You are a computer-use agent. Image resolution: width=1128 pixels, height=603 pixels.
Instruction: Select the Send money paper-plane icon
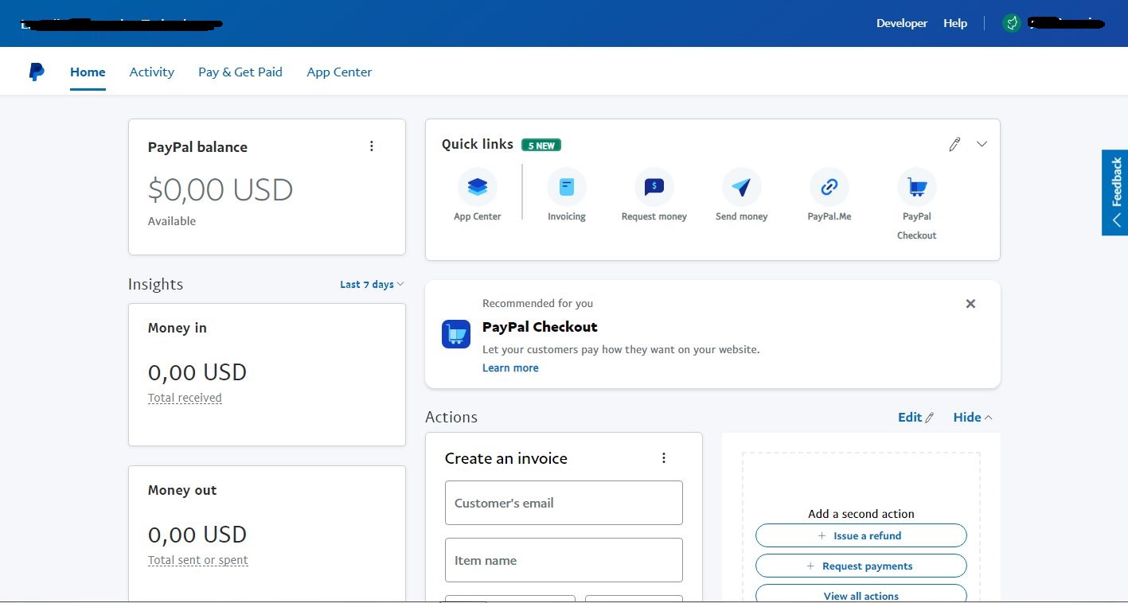[742, 188]
